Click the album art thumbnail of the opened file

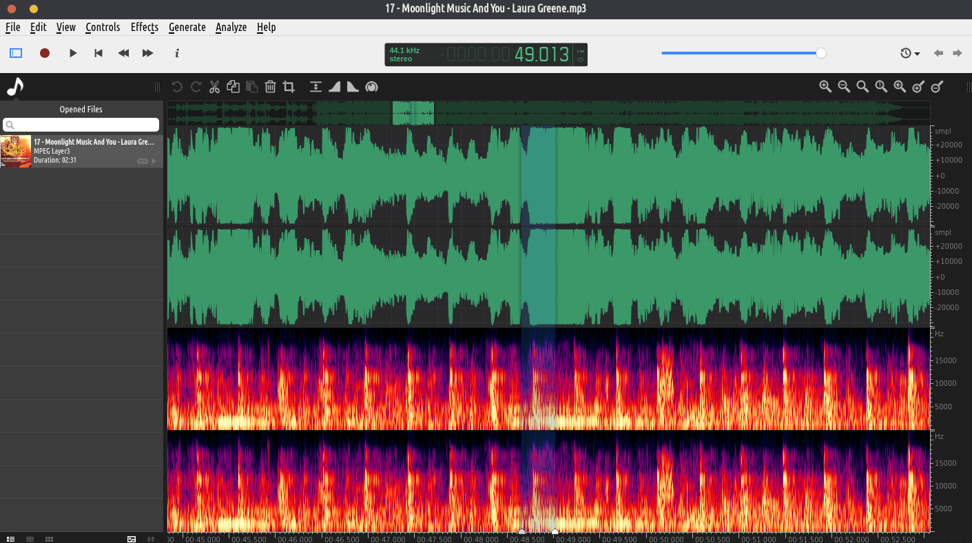16,151
